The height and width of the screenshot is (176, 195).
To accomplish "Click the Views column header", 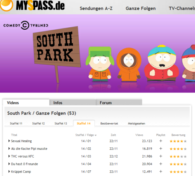I will (139, 135).
